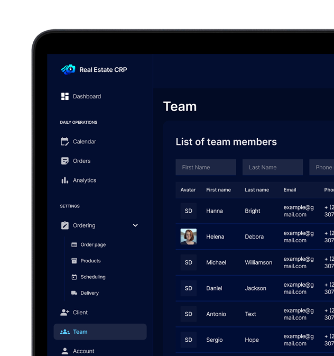Screen dimensions: 334x356
Task: Click the SD avatar for Sergio
Action: point(189,340)
